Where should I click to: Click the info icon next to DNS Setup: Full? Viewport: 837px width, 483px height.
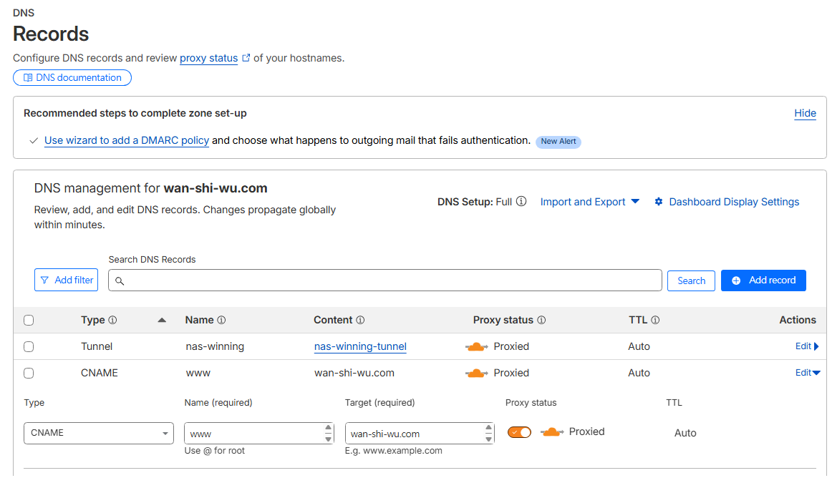pos(521,202)
